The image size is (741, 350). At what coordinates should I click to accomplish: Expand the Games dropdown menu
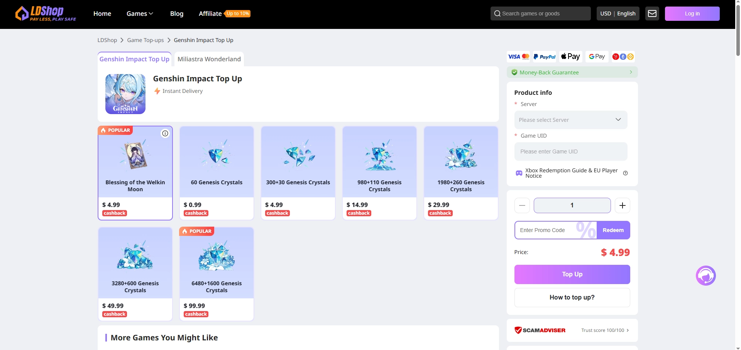pyautogui.click(x=140, y=13)
